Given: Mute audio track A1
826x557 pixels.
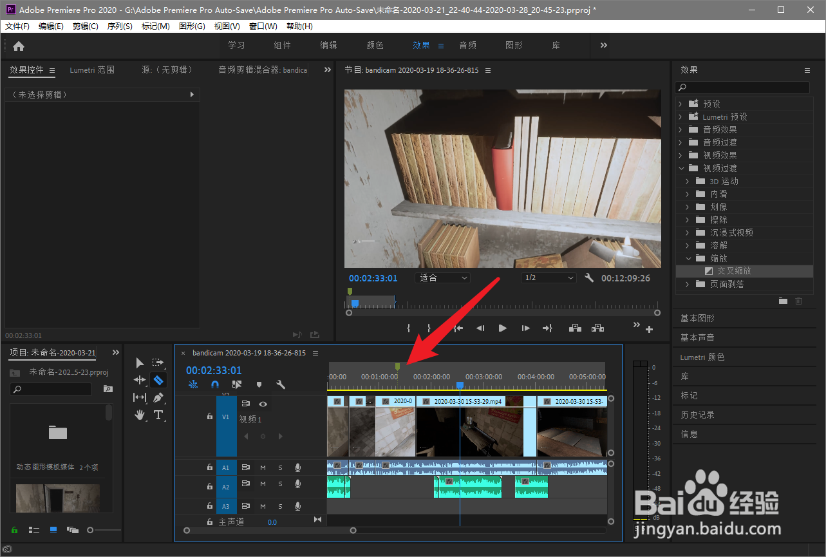Looking at the screenshot, I should pyautogui.click(x=263, y=467).
